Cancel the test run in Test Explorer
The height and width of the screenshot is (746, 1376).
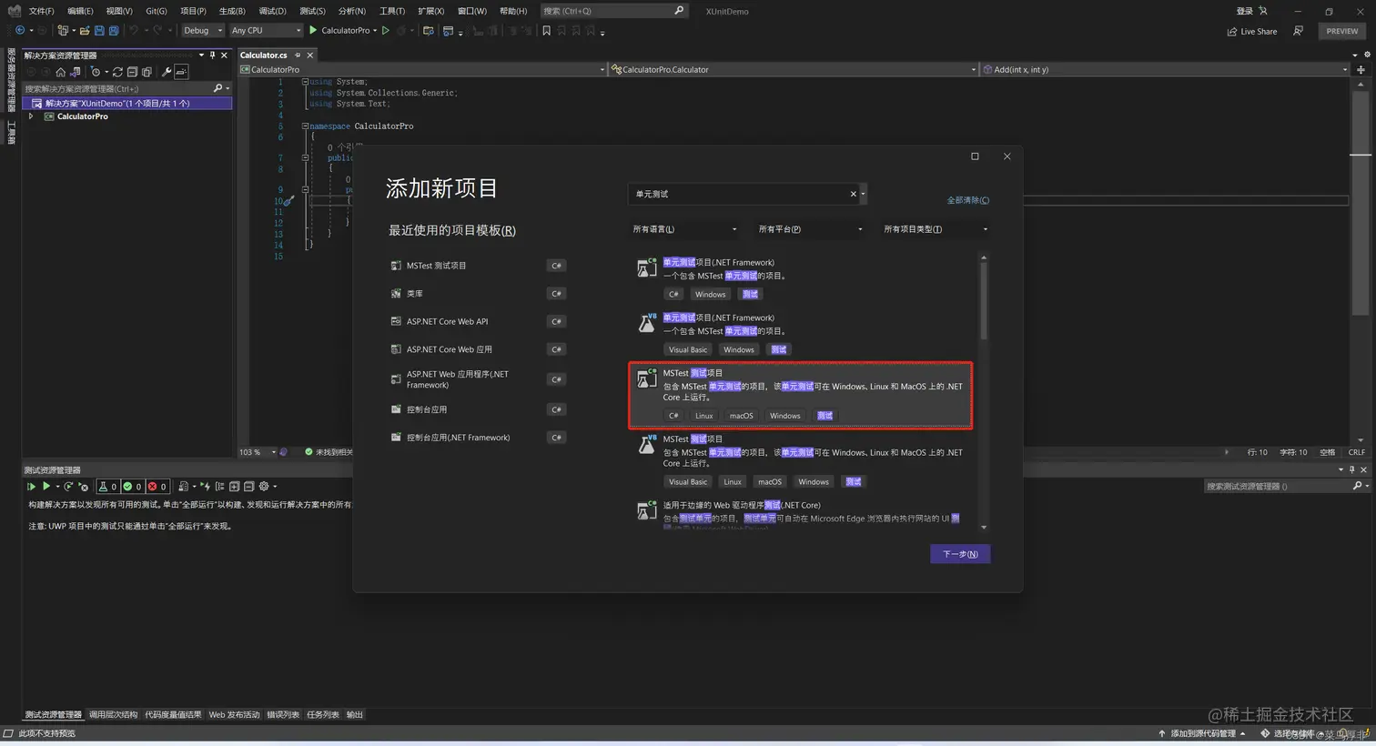(83, 486)
